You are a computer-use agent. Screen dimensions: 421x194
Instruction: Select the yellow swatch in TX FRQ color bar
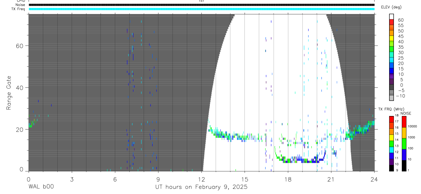tap(391, 137)
